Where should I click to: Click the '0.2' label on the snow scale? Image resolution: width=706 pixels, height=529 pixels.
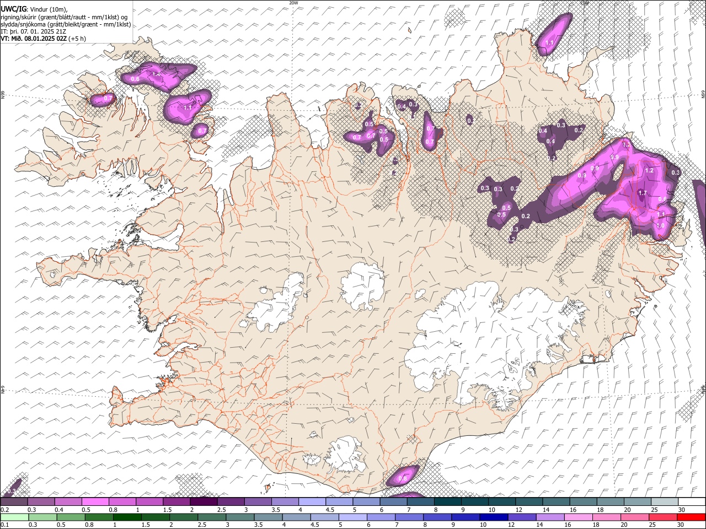[5, 510]
